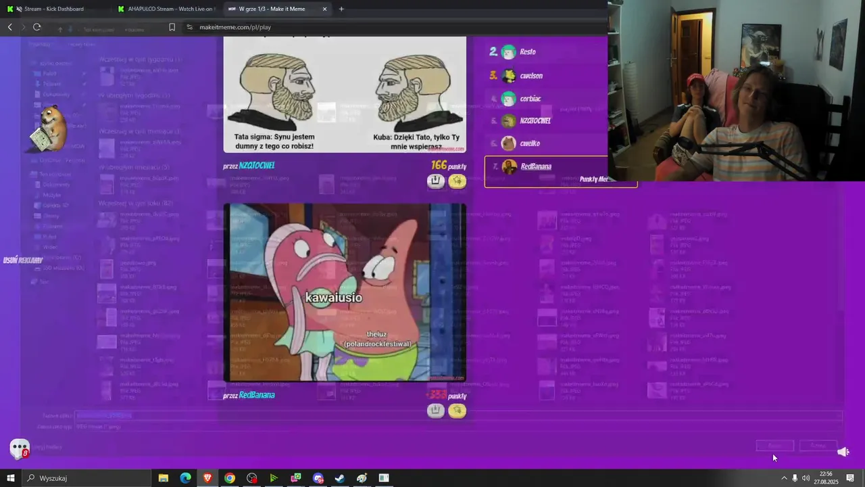Switch to Brave browser in the taskbar
Viewport: 865px width, 487px height.
207,478
